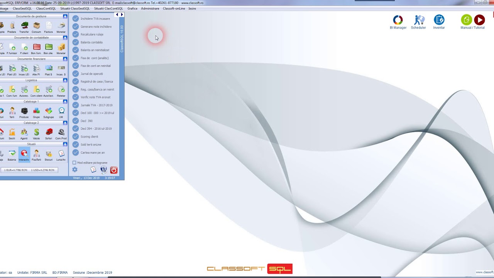Open Scoring clienti shortcut
494x278 pixels.
(86, 137)
